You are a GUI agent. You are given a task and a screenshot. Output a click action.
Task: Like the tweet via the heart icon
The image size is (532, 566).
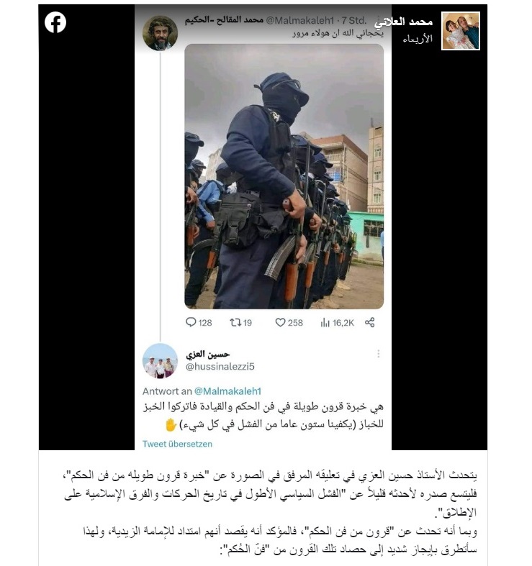281,322
